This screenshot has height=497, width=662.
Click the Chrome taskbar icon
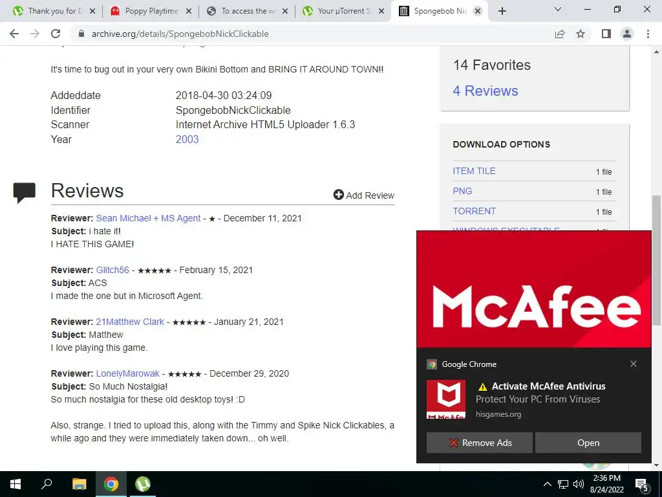tap(111, 484)
